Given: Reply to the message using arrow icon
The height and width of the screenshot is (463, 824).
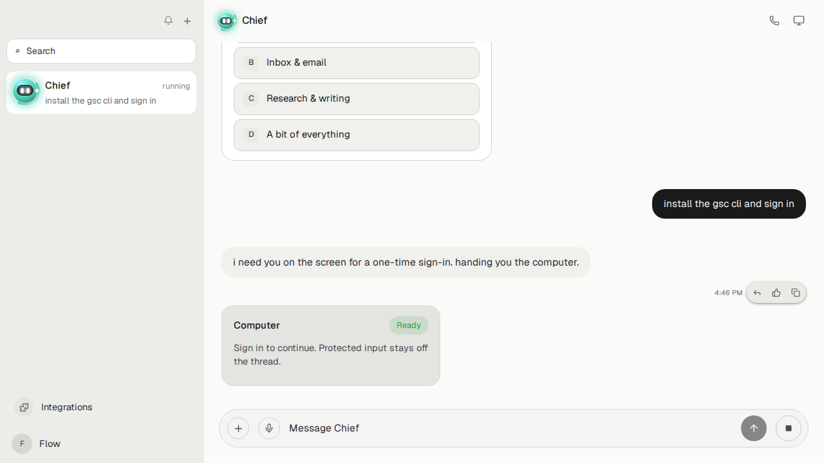Looking at the screenshot, I should [x=757, y=293].
